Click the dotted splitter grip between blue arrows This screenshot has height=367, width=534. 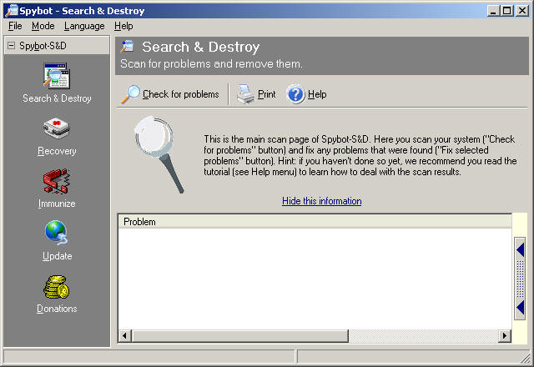coord(520,279)
